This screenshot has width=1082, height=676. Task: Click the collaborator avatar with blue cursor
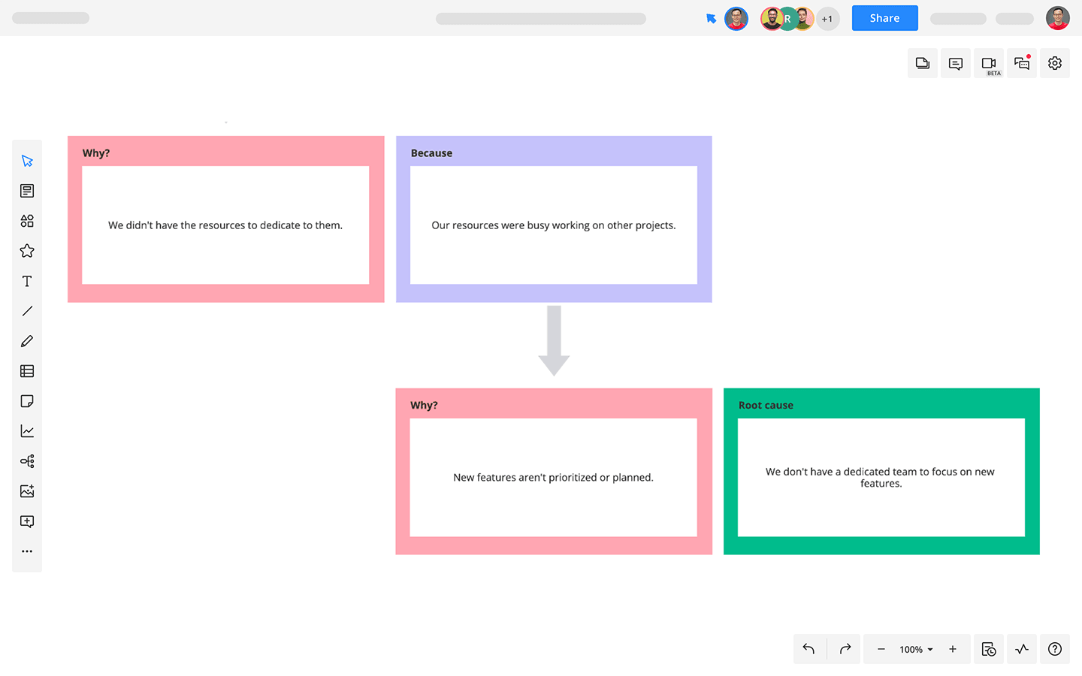[x=736, y=19]
